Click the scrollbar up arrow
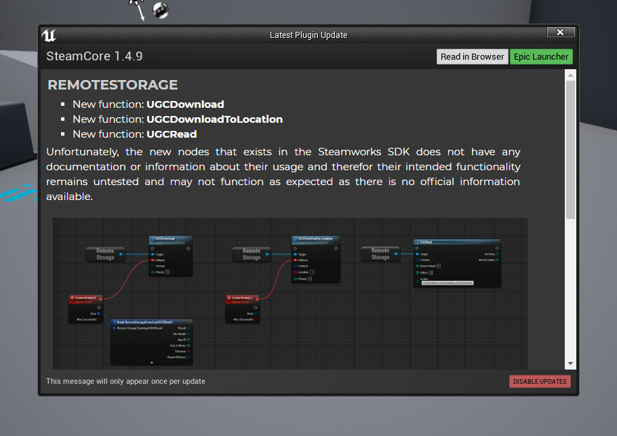This screenshot has width=617, height=436. tap(570, 75)
